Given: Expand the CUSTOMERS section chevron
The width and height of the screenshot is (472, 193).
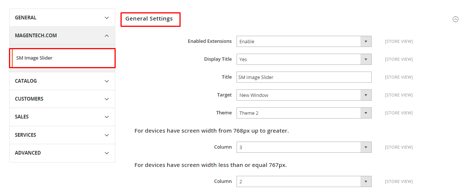Looking at the screenshot, I should pyautogui.click(x=107, y=99).
